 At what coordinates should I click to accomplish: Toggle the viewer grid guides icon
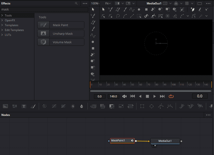187,3
